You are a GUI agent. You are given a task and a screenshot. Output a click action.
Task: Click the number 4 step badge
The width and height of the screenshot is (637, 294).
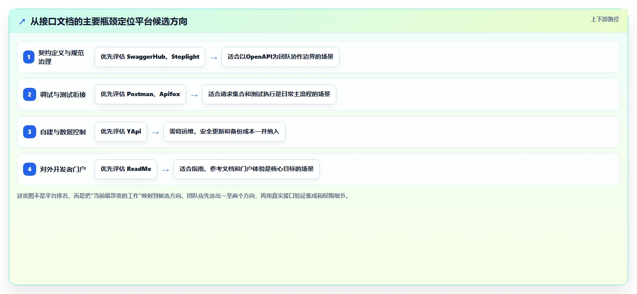[x=29, y=169]
